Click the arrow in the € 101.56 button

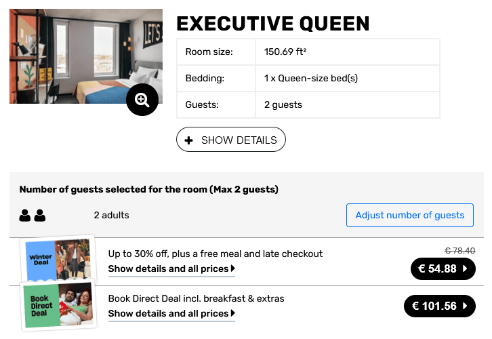(x=465, y=306)
